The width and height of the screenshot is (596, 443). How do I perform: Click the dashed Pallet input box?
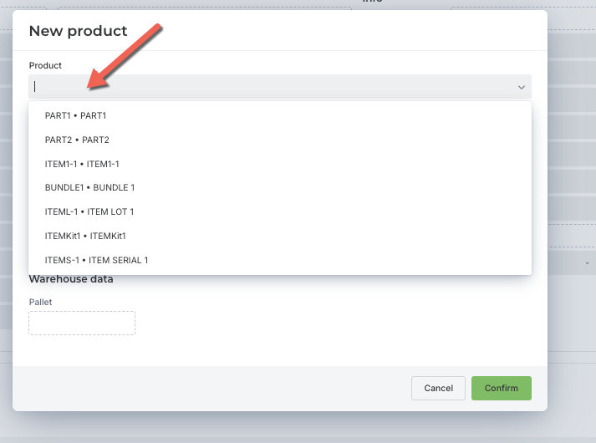(82, 323)
